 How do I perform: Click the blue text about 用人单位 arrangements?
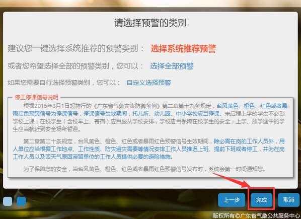(148, 150)
